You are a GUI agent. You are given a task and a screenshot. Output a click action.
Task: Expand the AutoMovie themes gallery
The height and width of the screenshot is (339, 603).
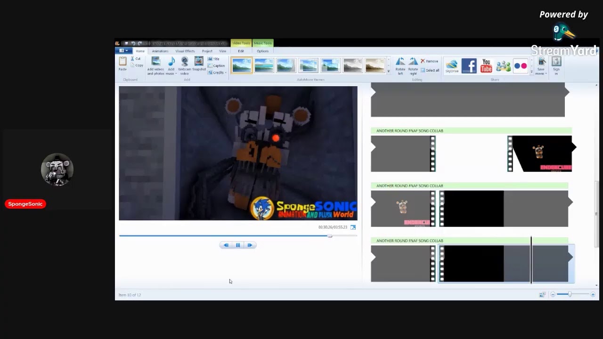[x=388, y=71]
